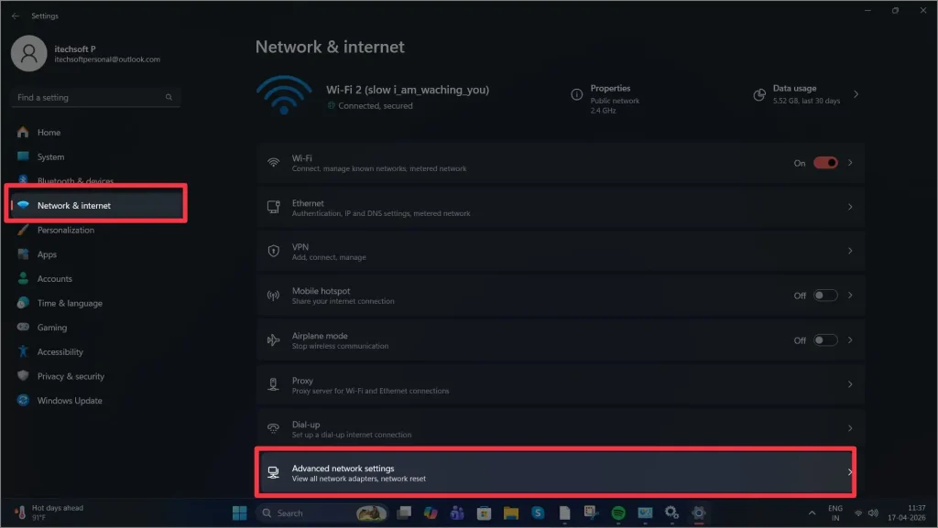Open the Wi-Fi settings row

click(561, 163)
